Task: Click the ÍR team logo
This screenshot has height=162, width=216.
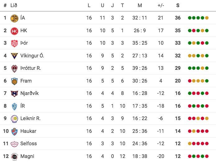Action: coord(14,106)
